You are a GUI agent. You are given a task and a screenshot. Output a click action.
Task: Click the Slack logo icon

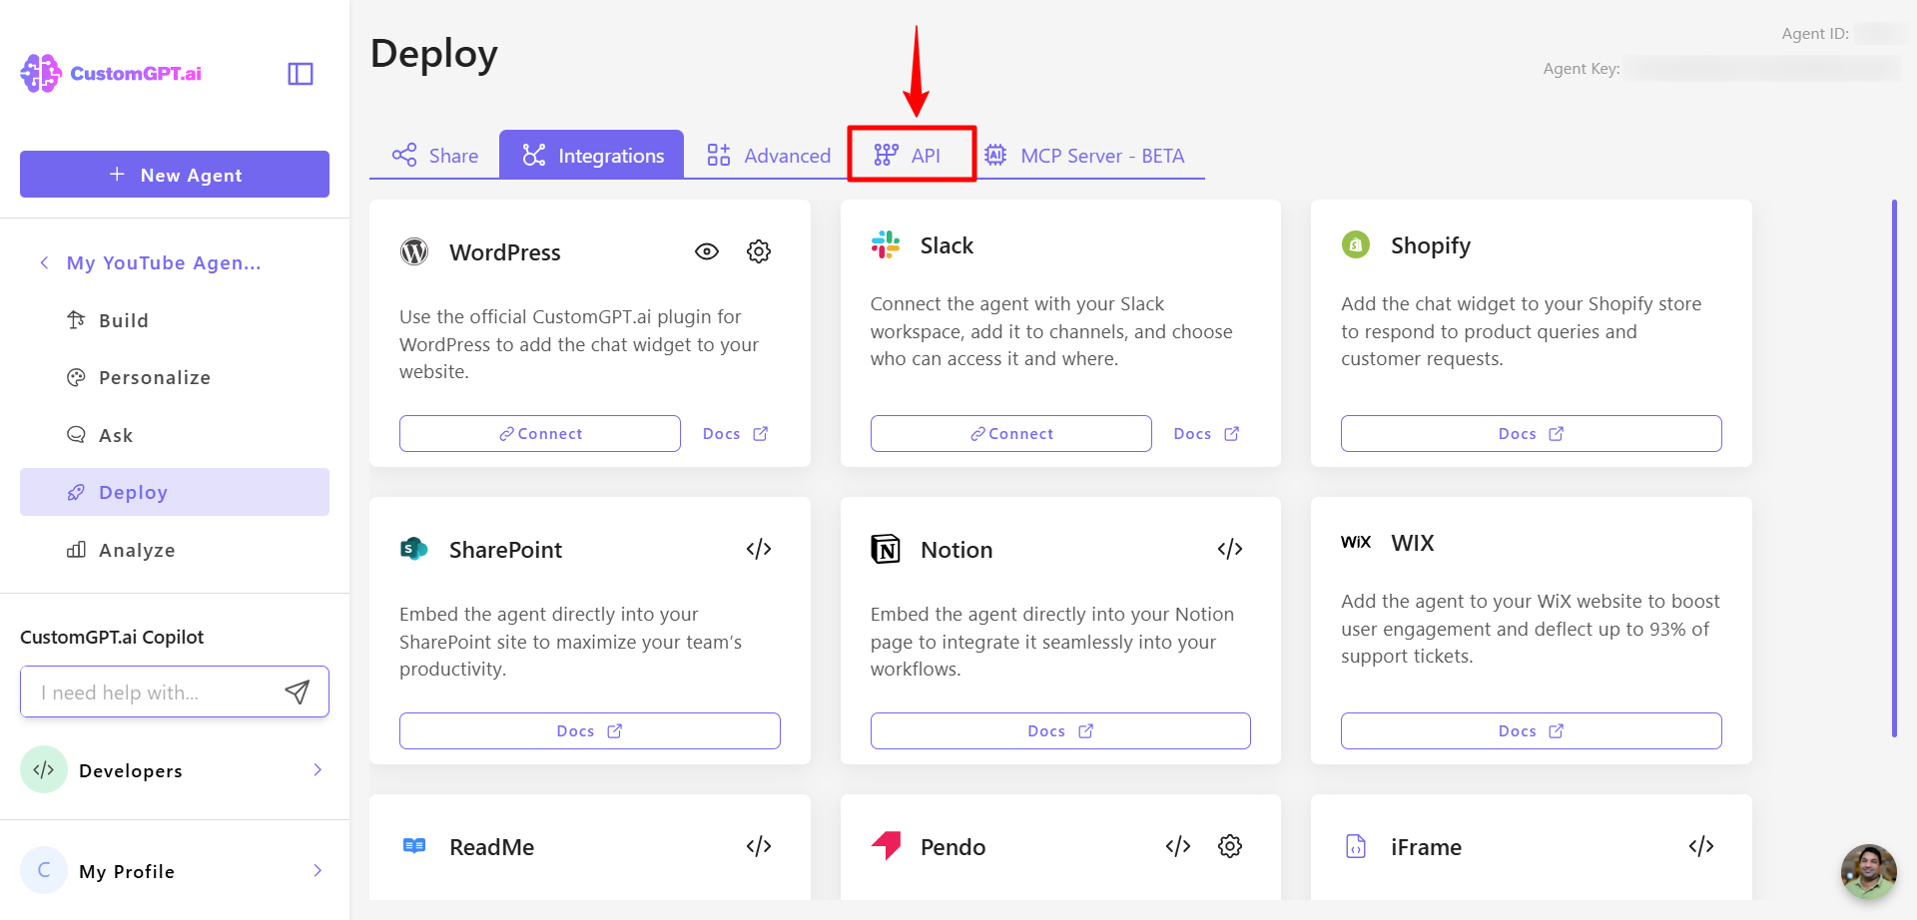tap(886, 244)
